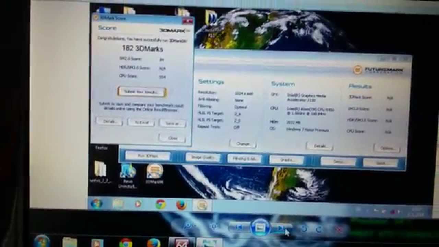Rotate the photo counterclockwise
The height and width of the screenshot is (247, 439).
point(303,229)
